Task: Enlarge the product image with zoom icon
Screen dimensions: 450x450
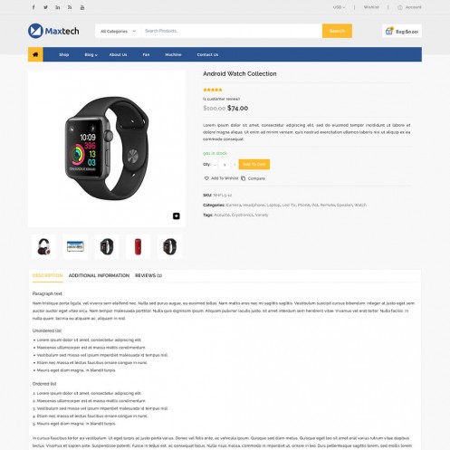Action: pyautogui.click(x=177, y=216)
